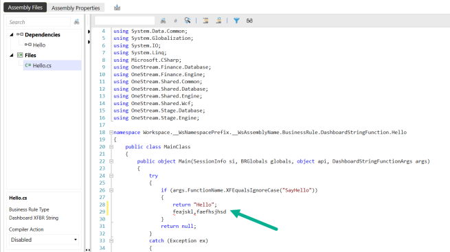Click the bottom splitter arrows below the left panel
The height and width of the screenshot is (252, 450).
tap(87, 250)
